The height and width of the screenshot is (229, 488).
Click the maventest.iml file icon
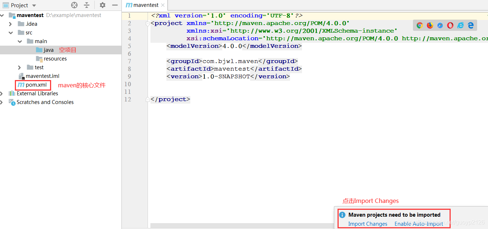(x=21, y=76)
